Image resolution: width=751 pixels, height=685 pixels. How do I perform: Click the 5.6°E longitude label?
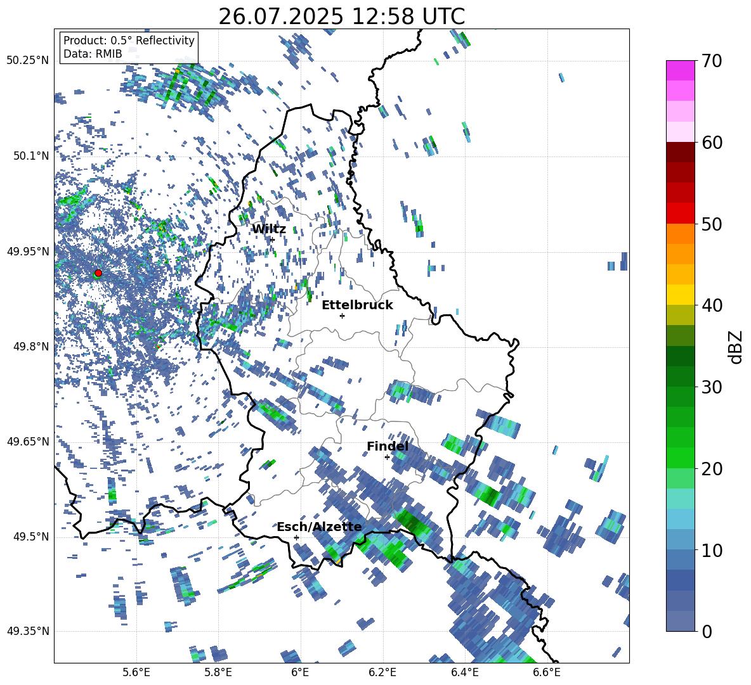[136, 672]
